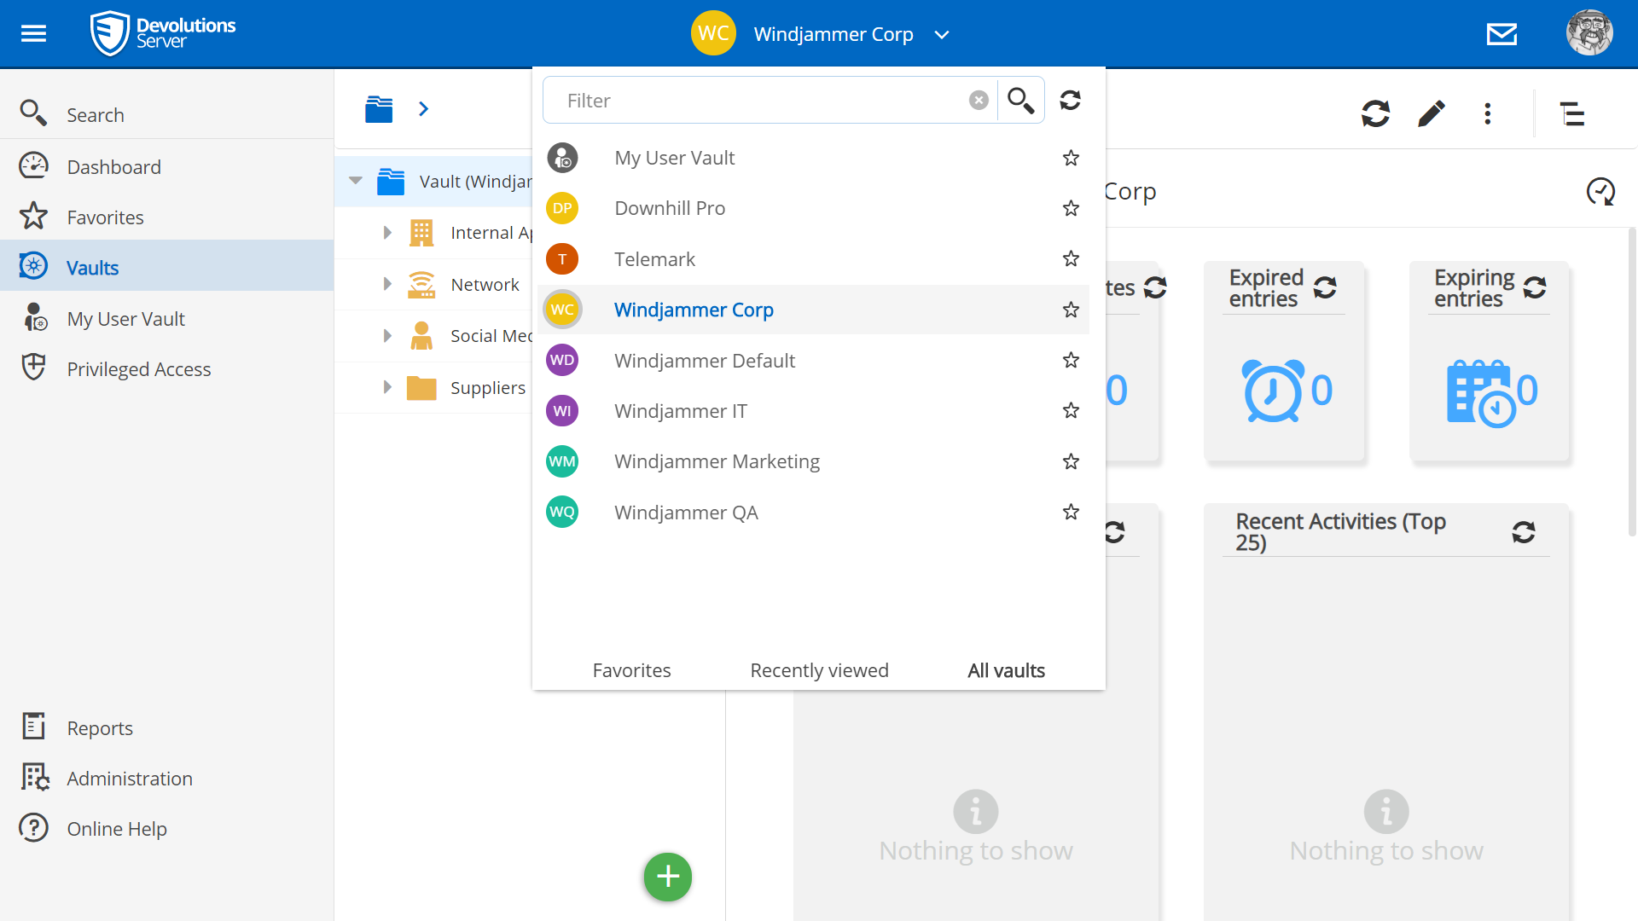This screenshot has height=921, width=1638.
Task: Toggle favorite star for Telemark vault
Action: coord(1071,259)
